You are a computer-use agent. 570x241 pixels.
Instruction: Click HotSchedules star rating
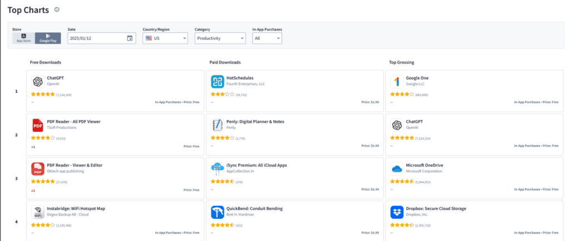tap(223, 94)
